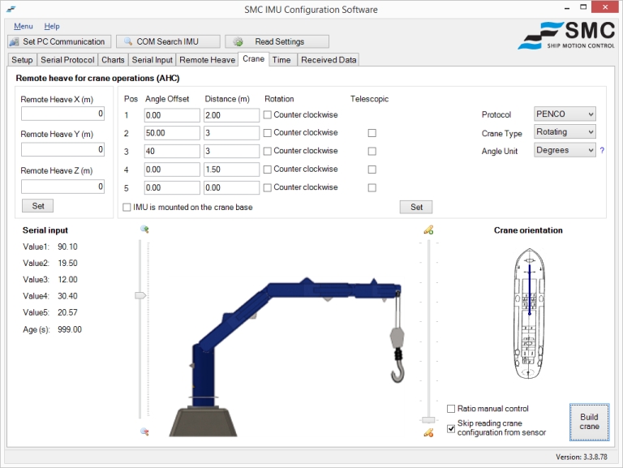Viewport: 623px width, 468px height.
Task: Switch to the Setup tab
Action: (22, 59)
